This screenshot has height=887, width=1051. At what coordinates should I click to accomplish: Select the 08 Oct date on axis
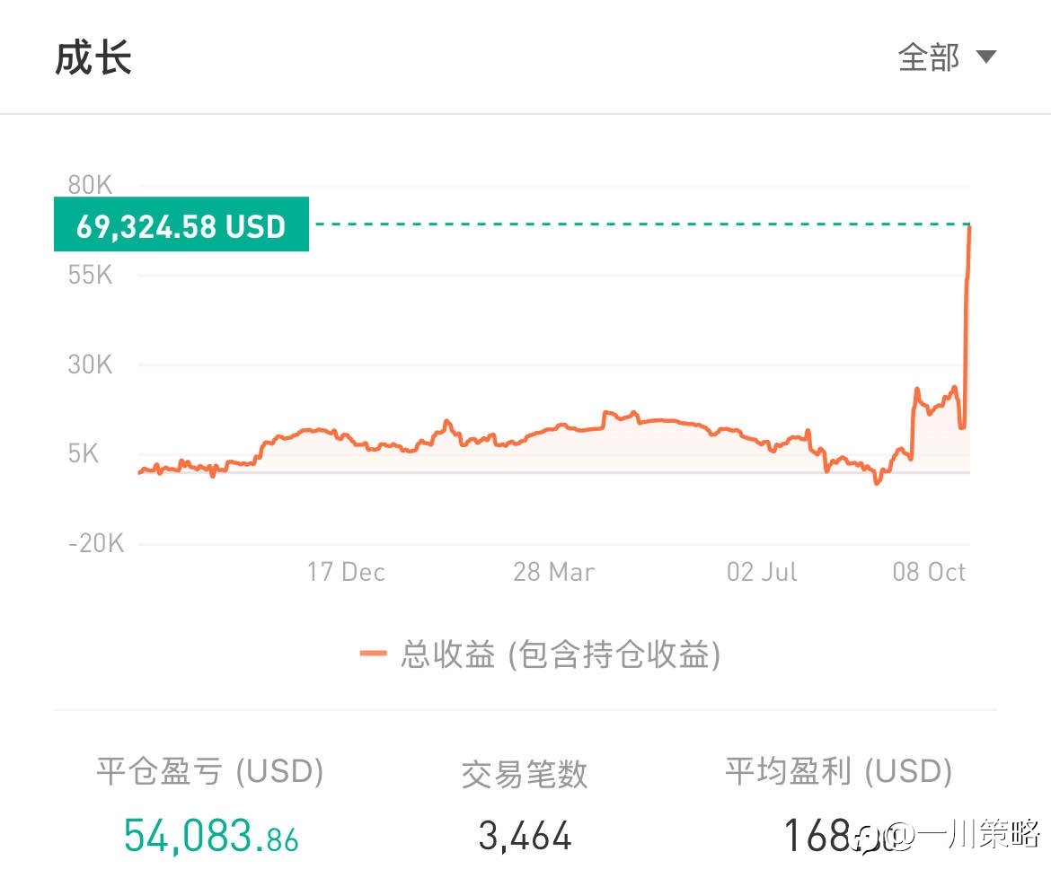(x=929, y=572)
